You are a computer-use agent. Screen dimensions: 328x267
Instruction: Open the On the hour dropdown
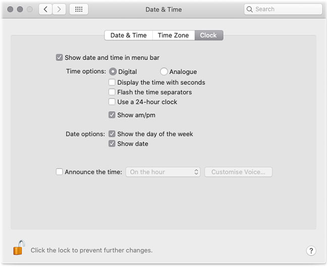tap(163, 172)
